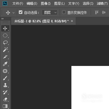
Task: Select the Eraser tool
Action: pyautogui.click(x=5, y=99)
